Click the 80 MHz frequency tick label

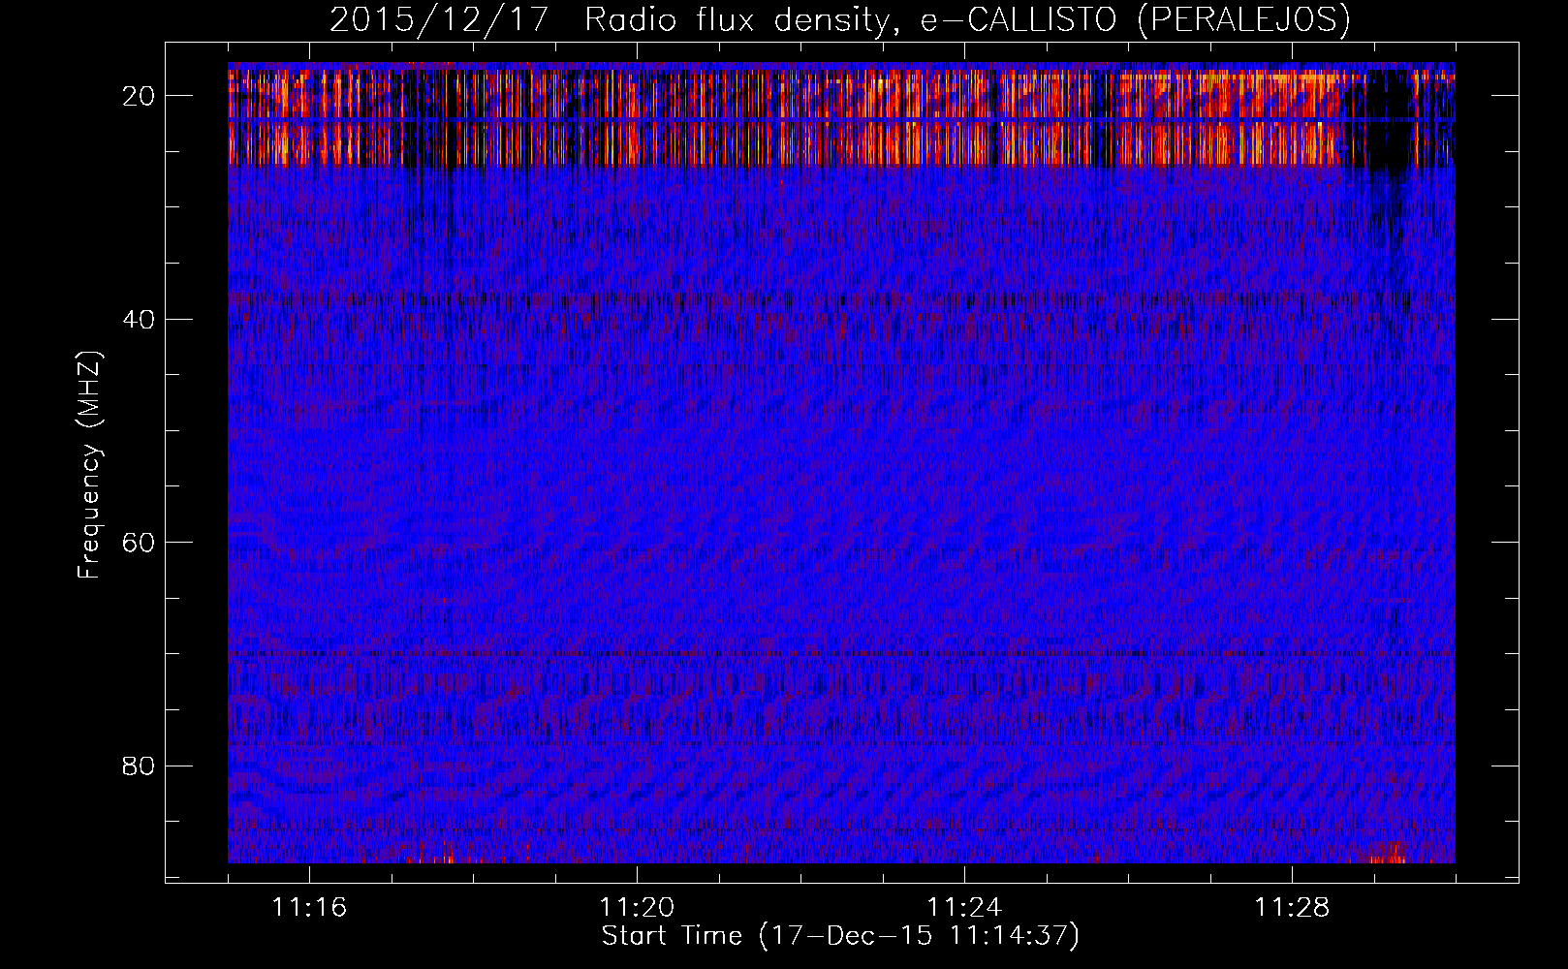coord(139,766)
